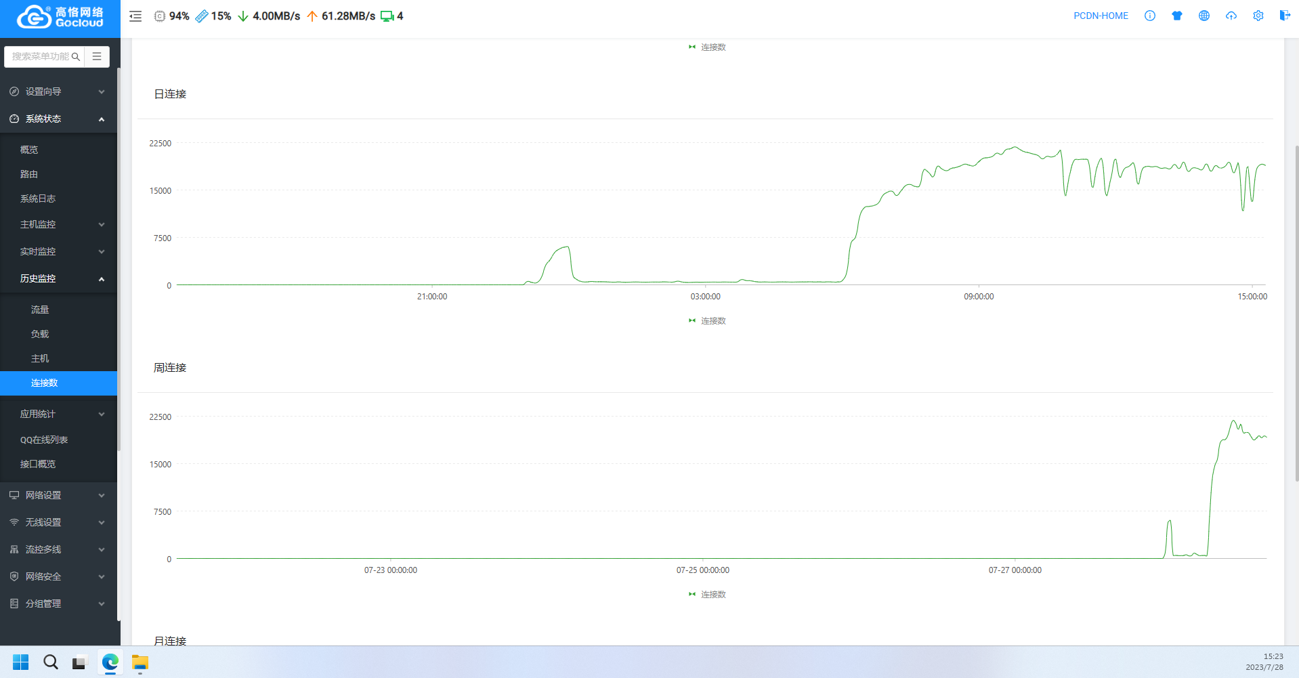Open the info icon in header
Viewport: 1299px width, 678px height.
pos(1150,16)
